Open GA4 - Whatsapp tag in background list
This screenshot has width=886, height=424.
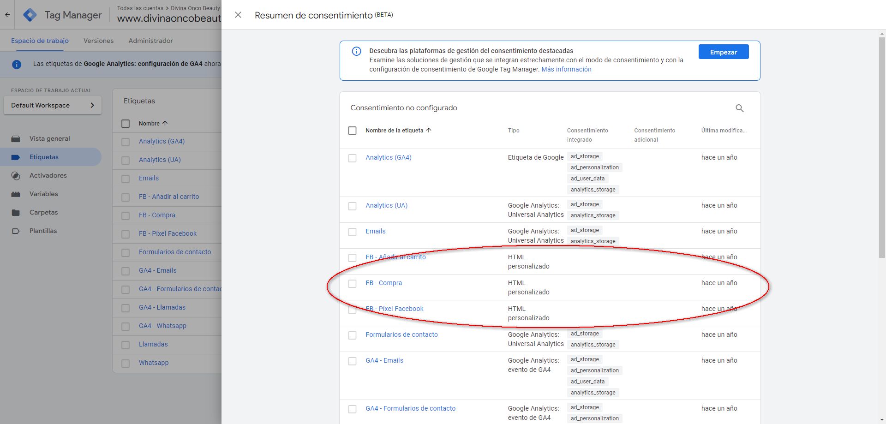tap(162, 326)
